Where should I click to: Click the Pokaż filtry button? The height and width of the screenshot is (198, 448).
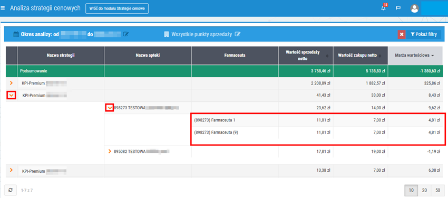click(x=424, y=35)
